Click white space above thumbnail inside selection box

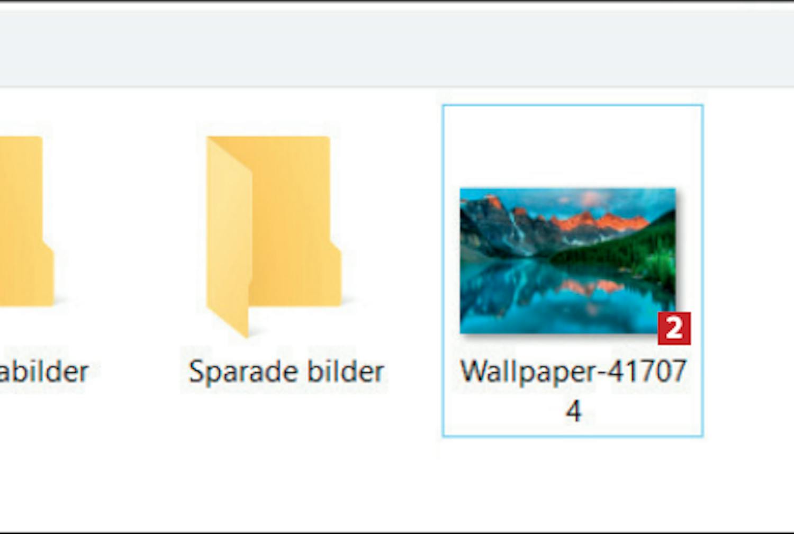[x=573, y=146]
